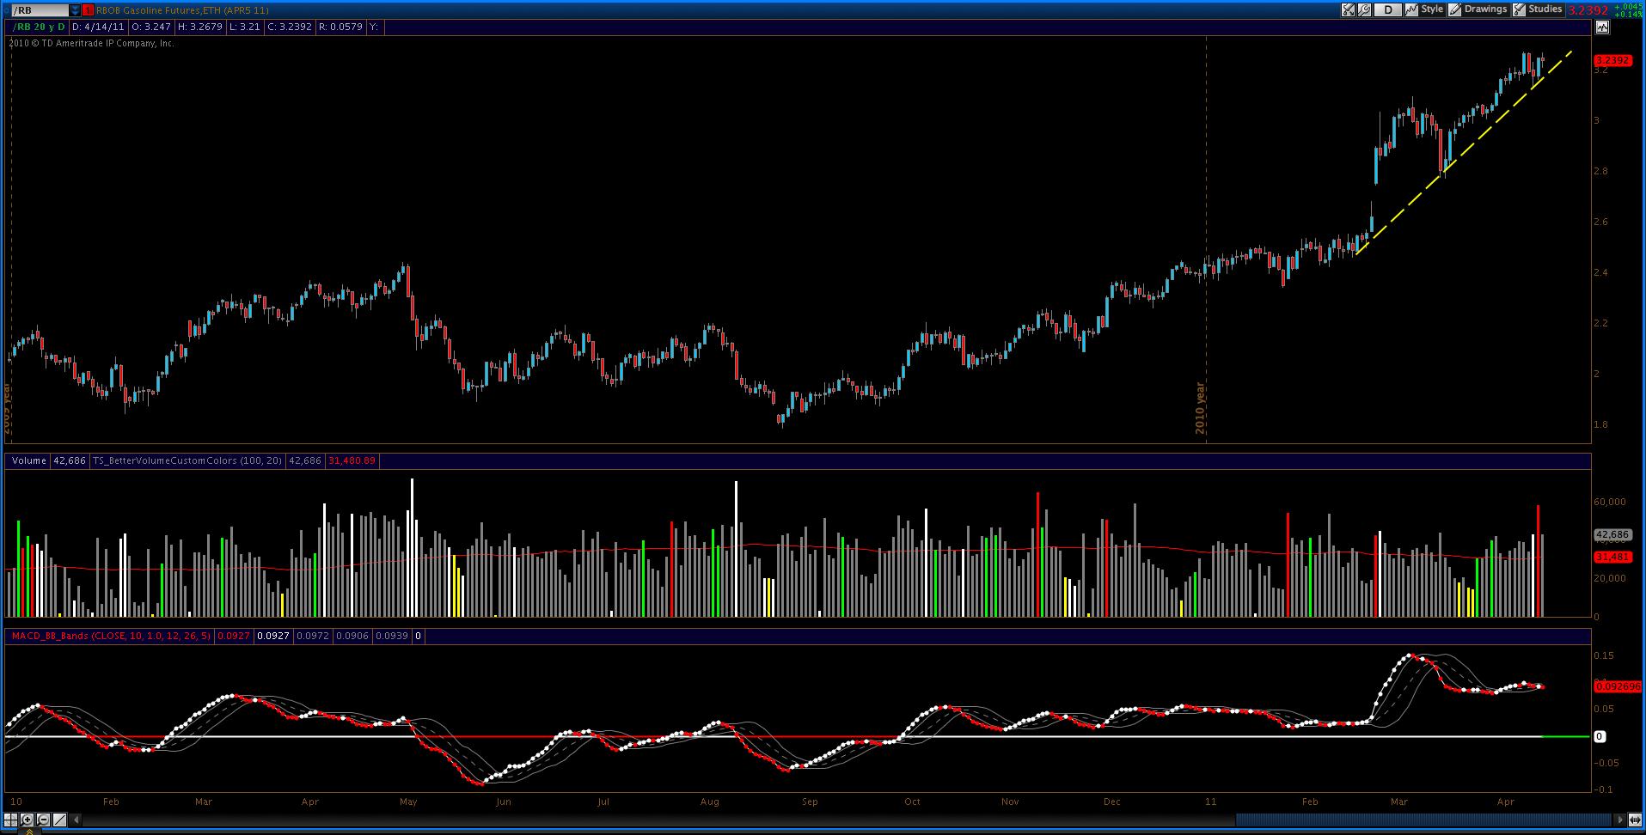This screenshot has width=1646, height=835.
Task: Open chart settings with the wrench icon
Action: tap(1364, 9)
